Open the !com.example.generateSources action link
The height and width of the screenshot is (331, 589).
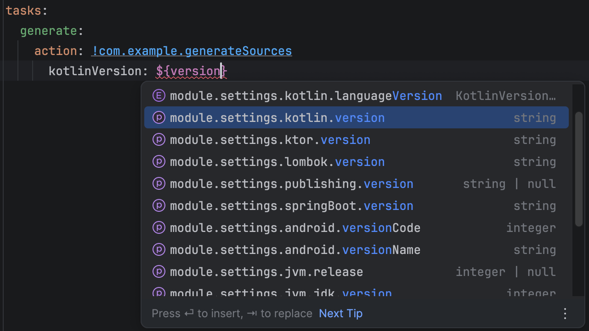192,50
